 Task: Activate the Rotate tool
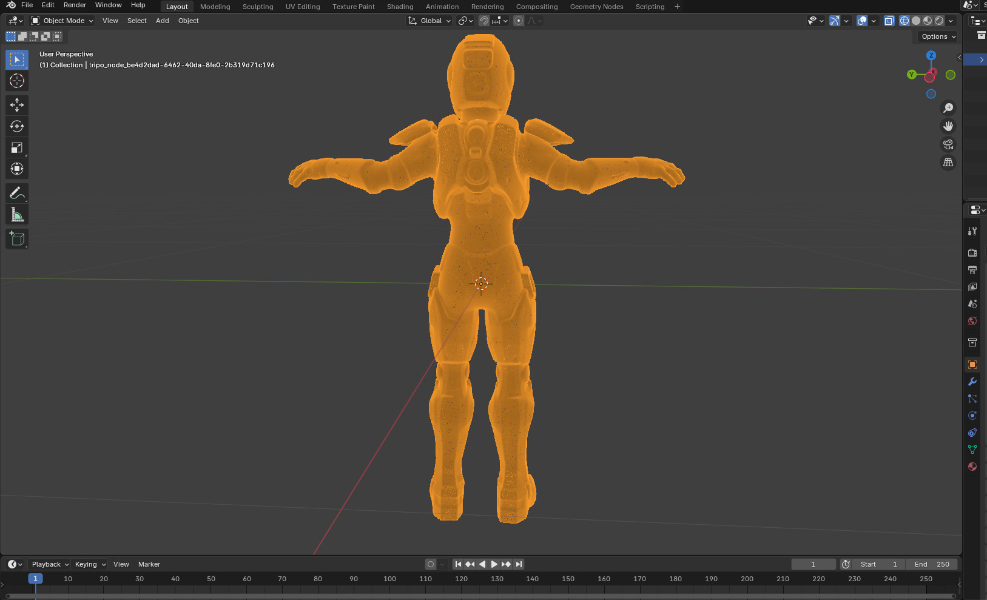point(17,126)
